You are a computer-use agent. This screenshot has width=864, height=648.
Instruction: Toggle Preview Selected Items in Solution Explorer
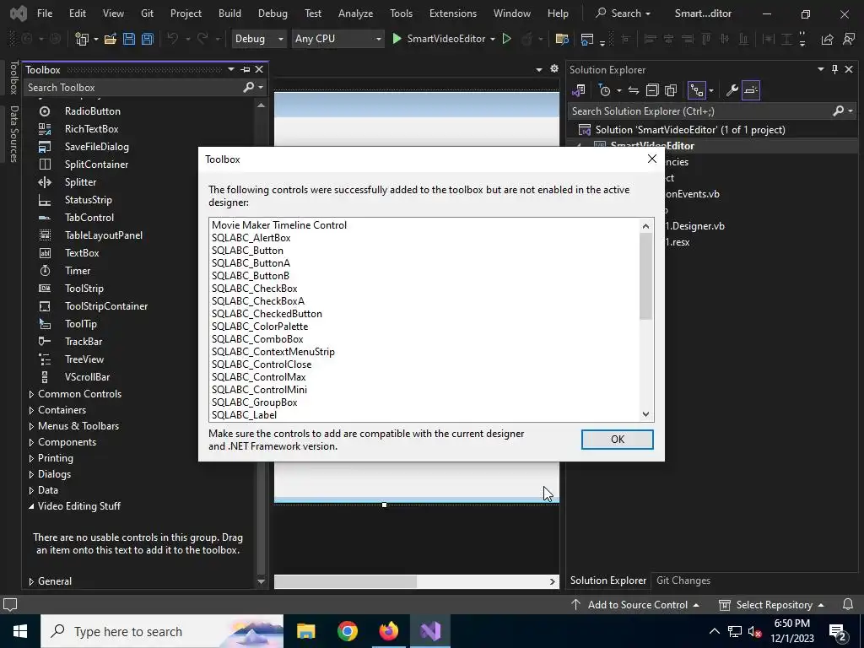[x=751, y=90]
